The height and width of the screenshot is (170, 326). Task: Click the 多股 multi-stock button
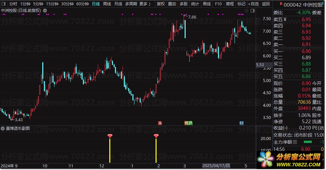click(184, 4)
